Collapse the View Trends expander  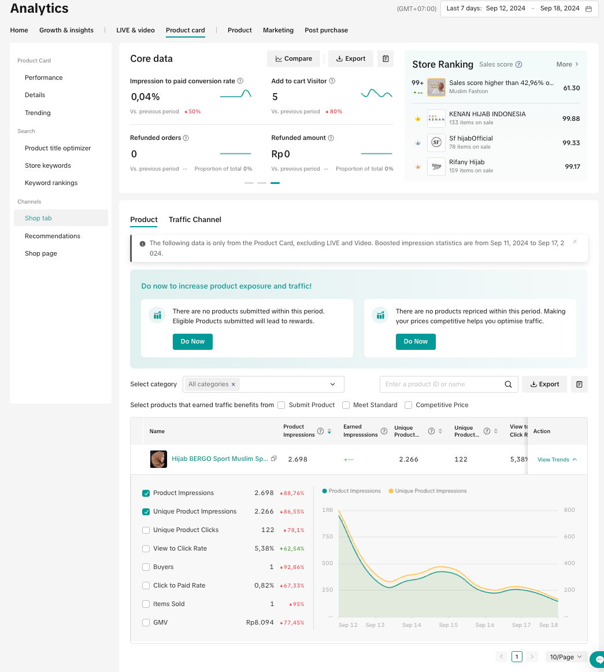(557, 460)
